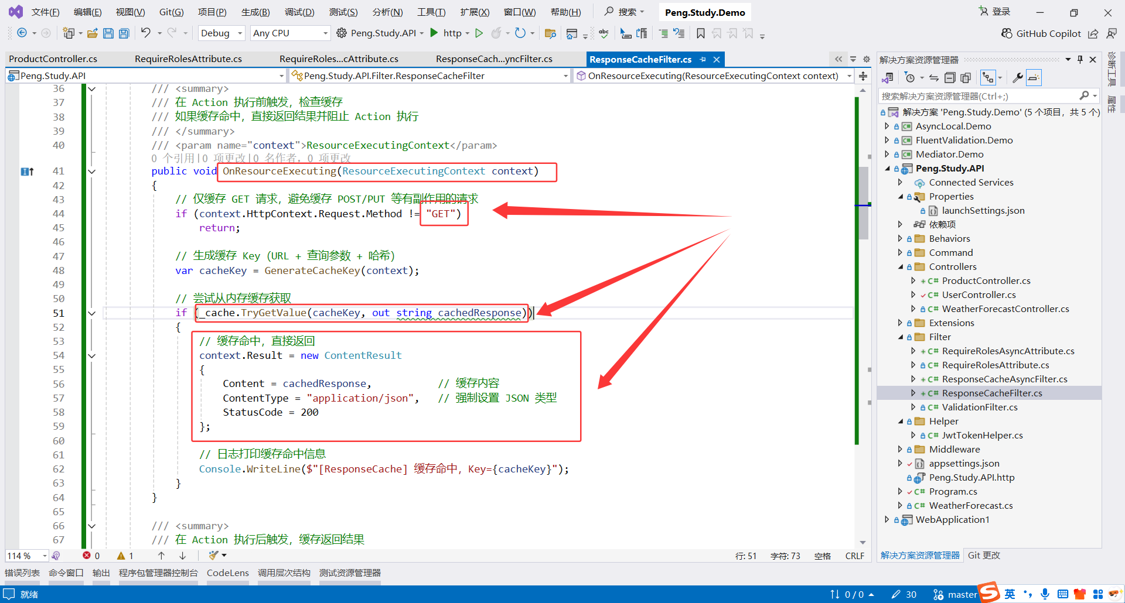Click the 30 pending changes indicator
The image size is (1125, 603).
(904, 594)
